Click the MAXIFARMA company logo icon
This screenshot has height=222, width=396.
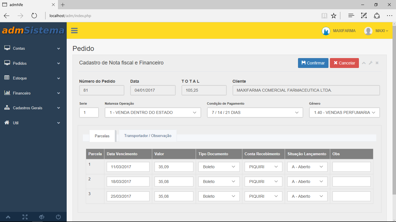click(326, 31)
